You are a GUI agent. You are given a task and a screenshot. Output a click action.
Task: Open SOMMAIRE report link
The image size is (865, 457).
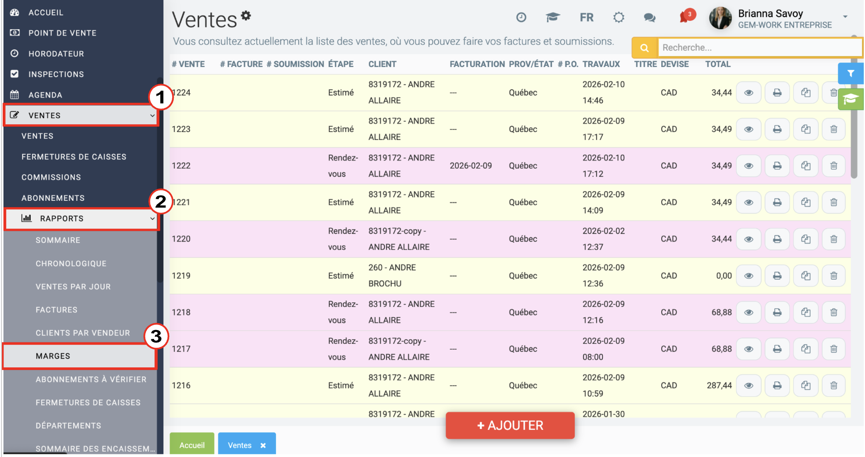(x=58, y=240)
